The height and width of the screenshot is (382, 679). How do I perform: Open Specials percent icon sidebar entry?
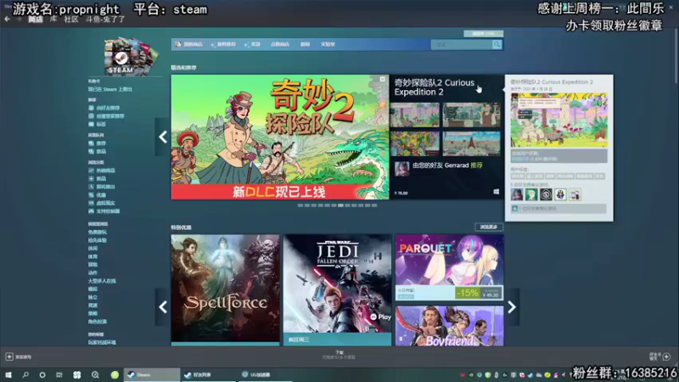click(x=97, y=195)
